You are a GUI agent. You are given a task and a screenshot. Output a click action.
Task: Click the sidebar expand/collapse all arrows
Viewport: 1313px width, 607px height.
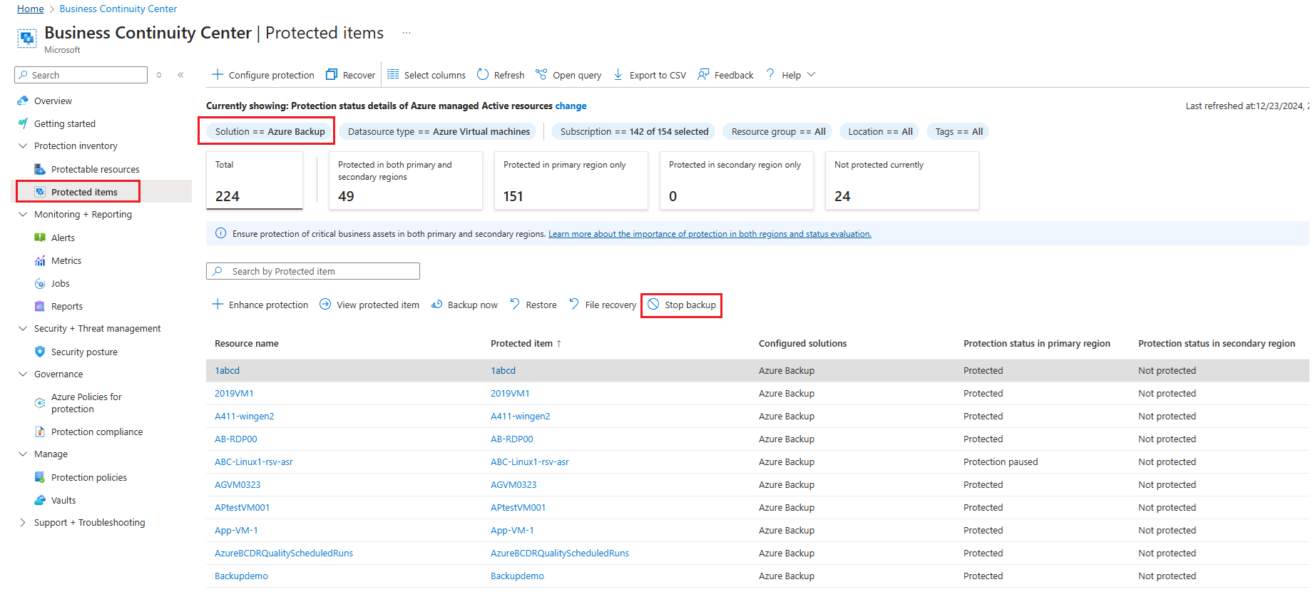(x=159, y=75)
